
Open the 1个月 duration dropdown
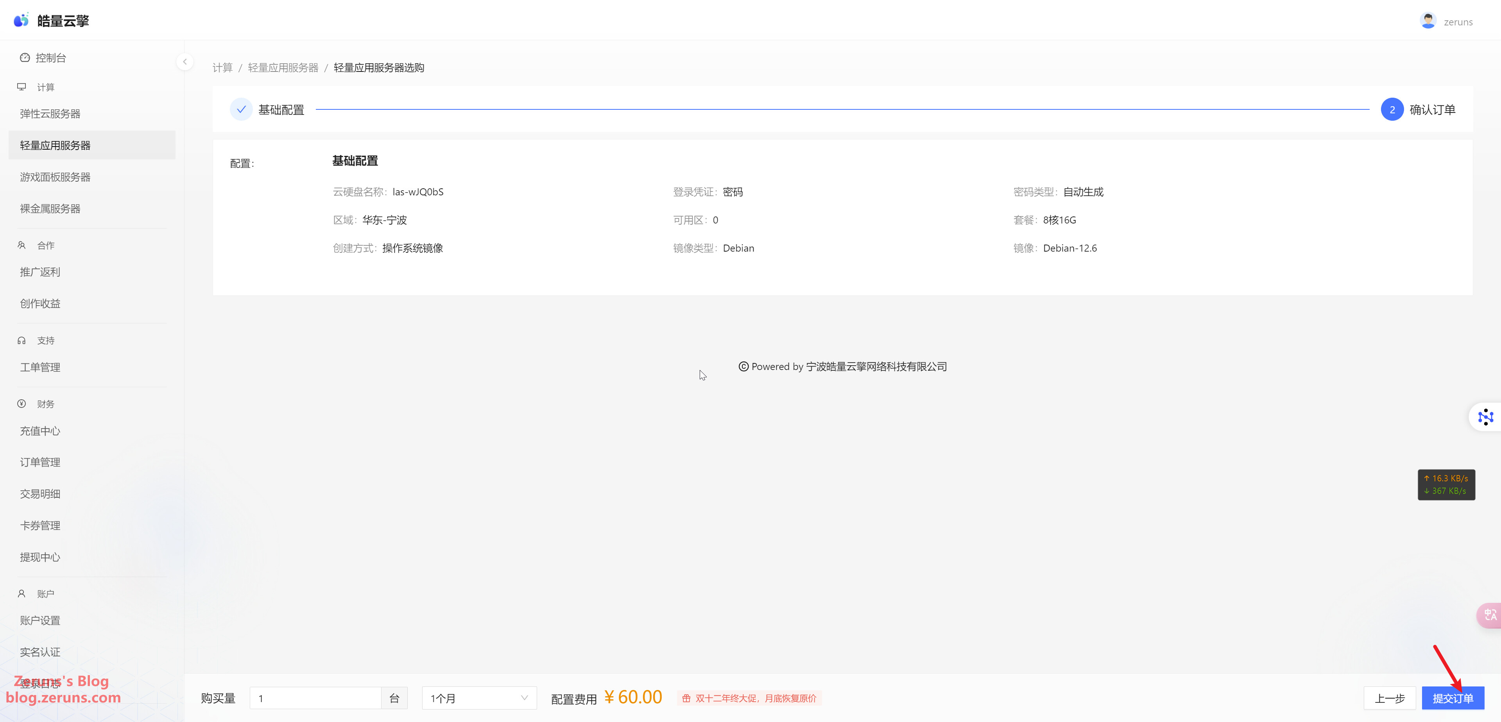[x=478, y=698]
